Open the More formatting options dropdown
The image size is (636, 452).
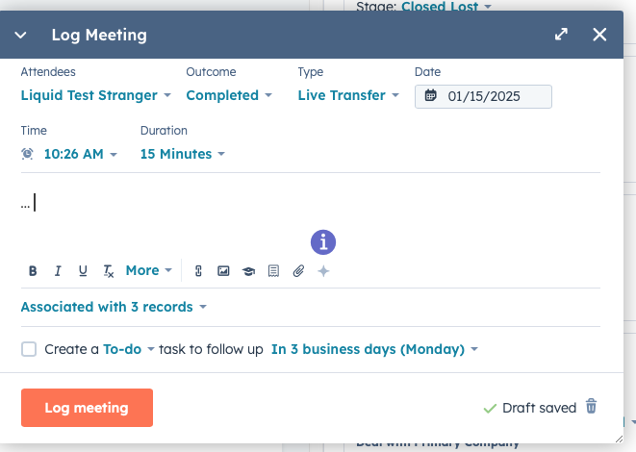(x=149, y=270)
